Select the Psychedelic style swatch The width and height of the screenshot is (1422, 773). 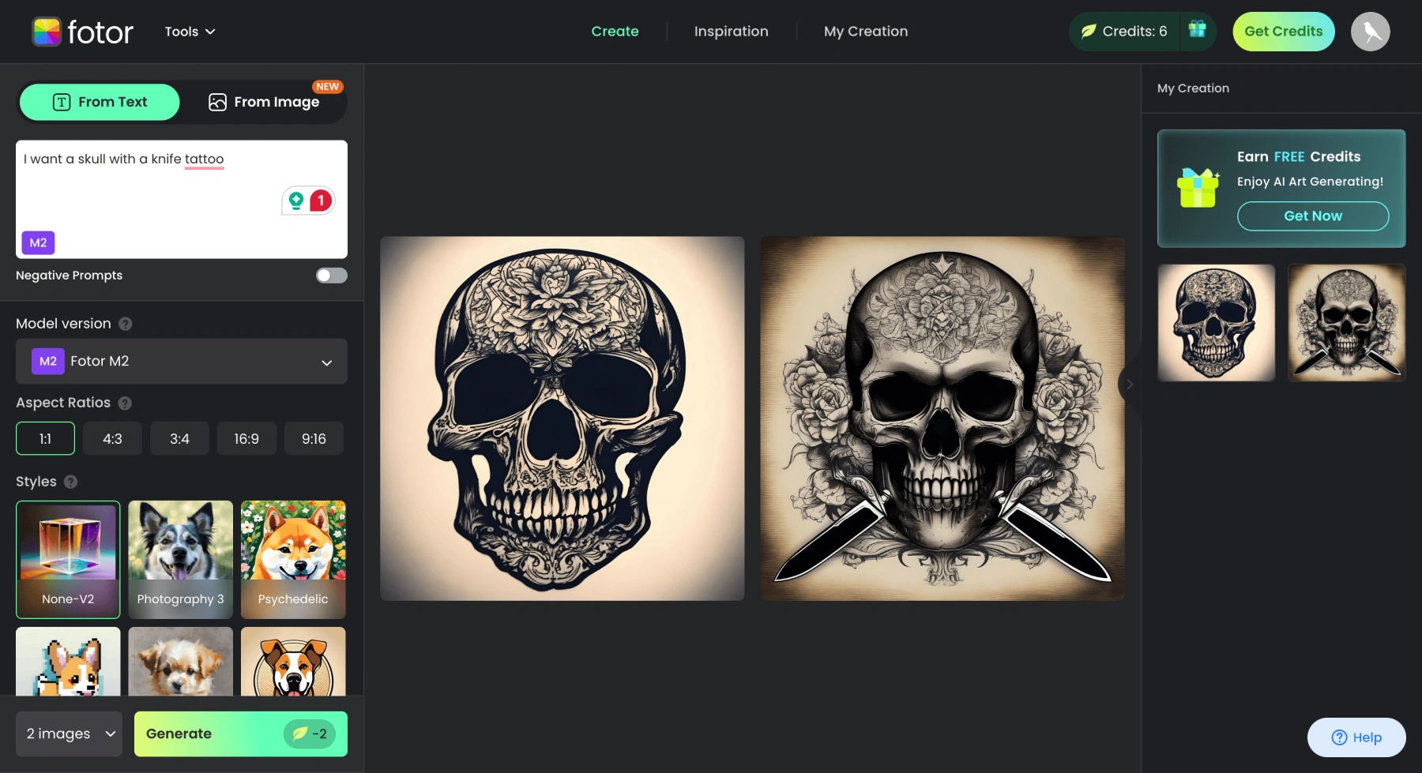click(292, 559)
